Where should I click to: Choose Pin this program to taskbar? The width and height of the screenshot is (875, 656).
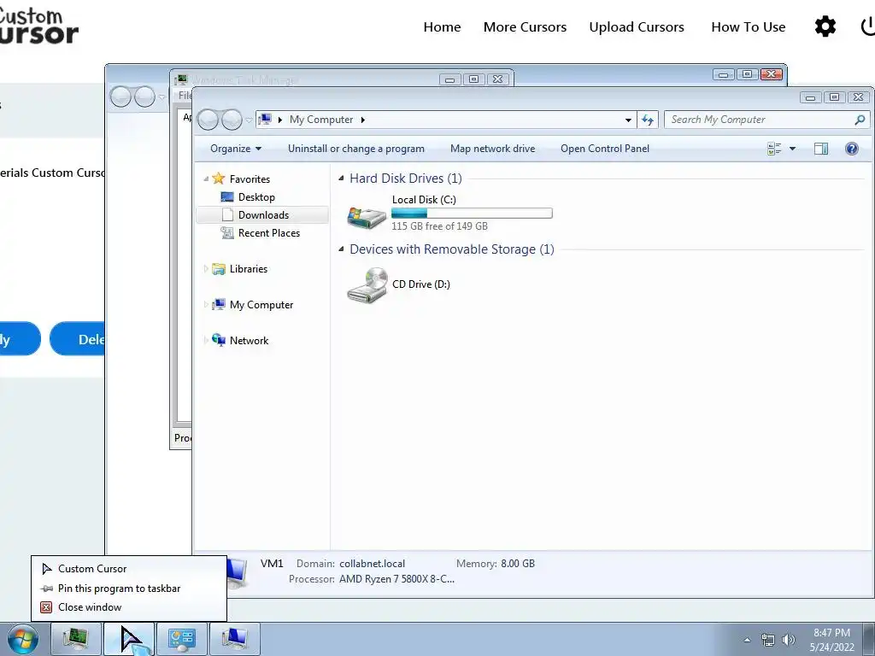[119, 588]
